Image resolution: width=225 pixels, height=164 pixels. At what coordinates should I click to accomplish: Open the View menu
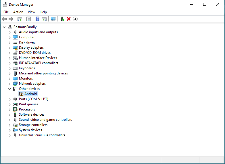coord(31,12)
